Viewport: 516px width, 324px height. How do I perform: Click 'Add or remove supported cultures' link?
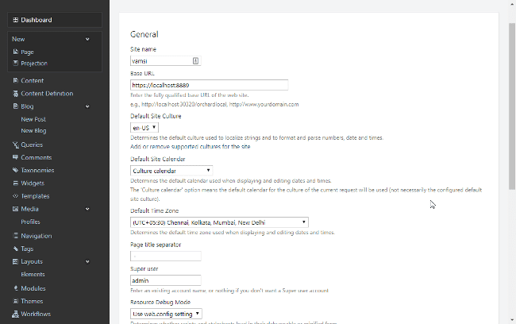pos(191,147)
